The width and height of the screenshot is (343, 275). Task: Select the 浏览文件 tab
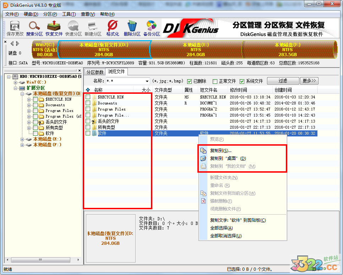tap(116, 72)
